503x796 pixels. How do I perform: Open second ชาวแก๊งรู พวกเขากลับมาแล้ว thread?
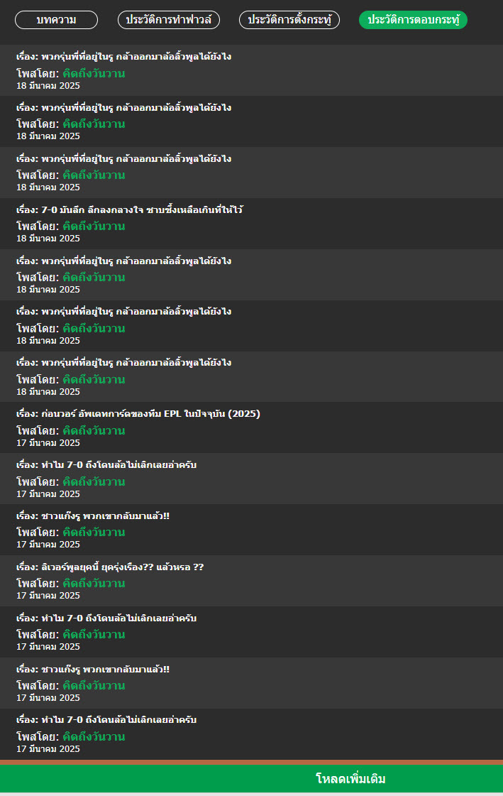coord(93,669)
